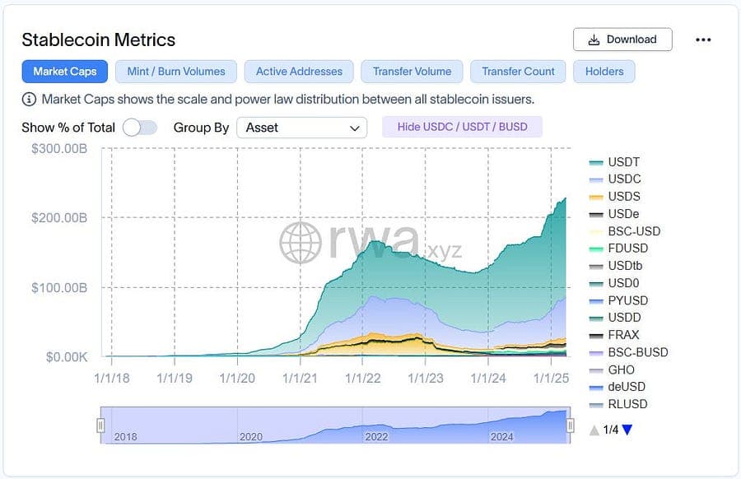Click the 2020 label in range navigator
The image size is (741, 479).
click(251, 436)
